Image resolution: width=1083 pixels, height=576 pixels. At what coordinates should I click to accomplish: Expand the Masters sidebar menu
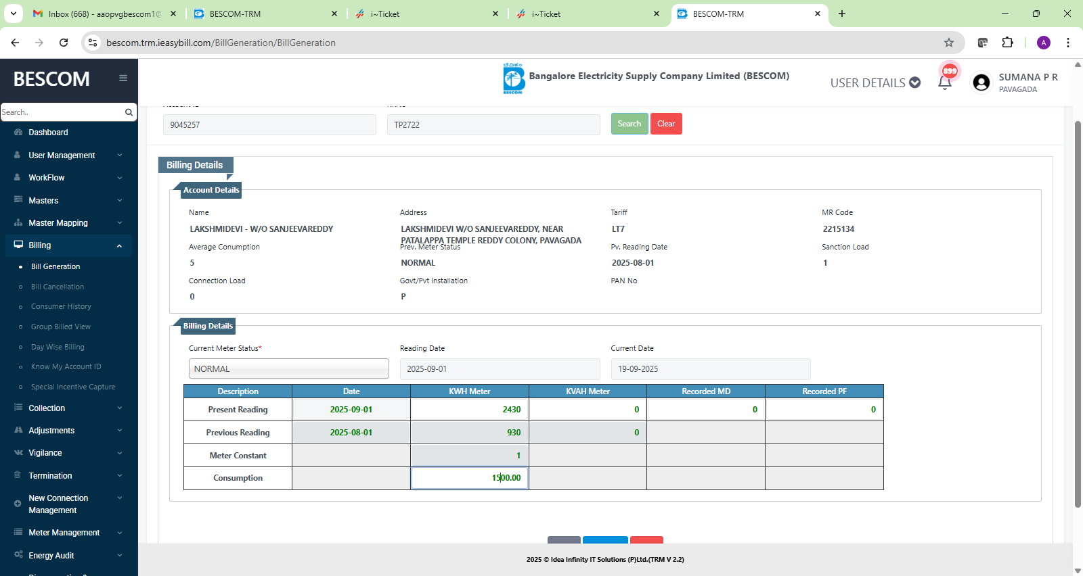pos(68,201)
